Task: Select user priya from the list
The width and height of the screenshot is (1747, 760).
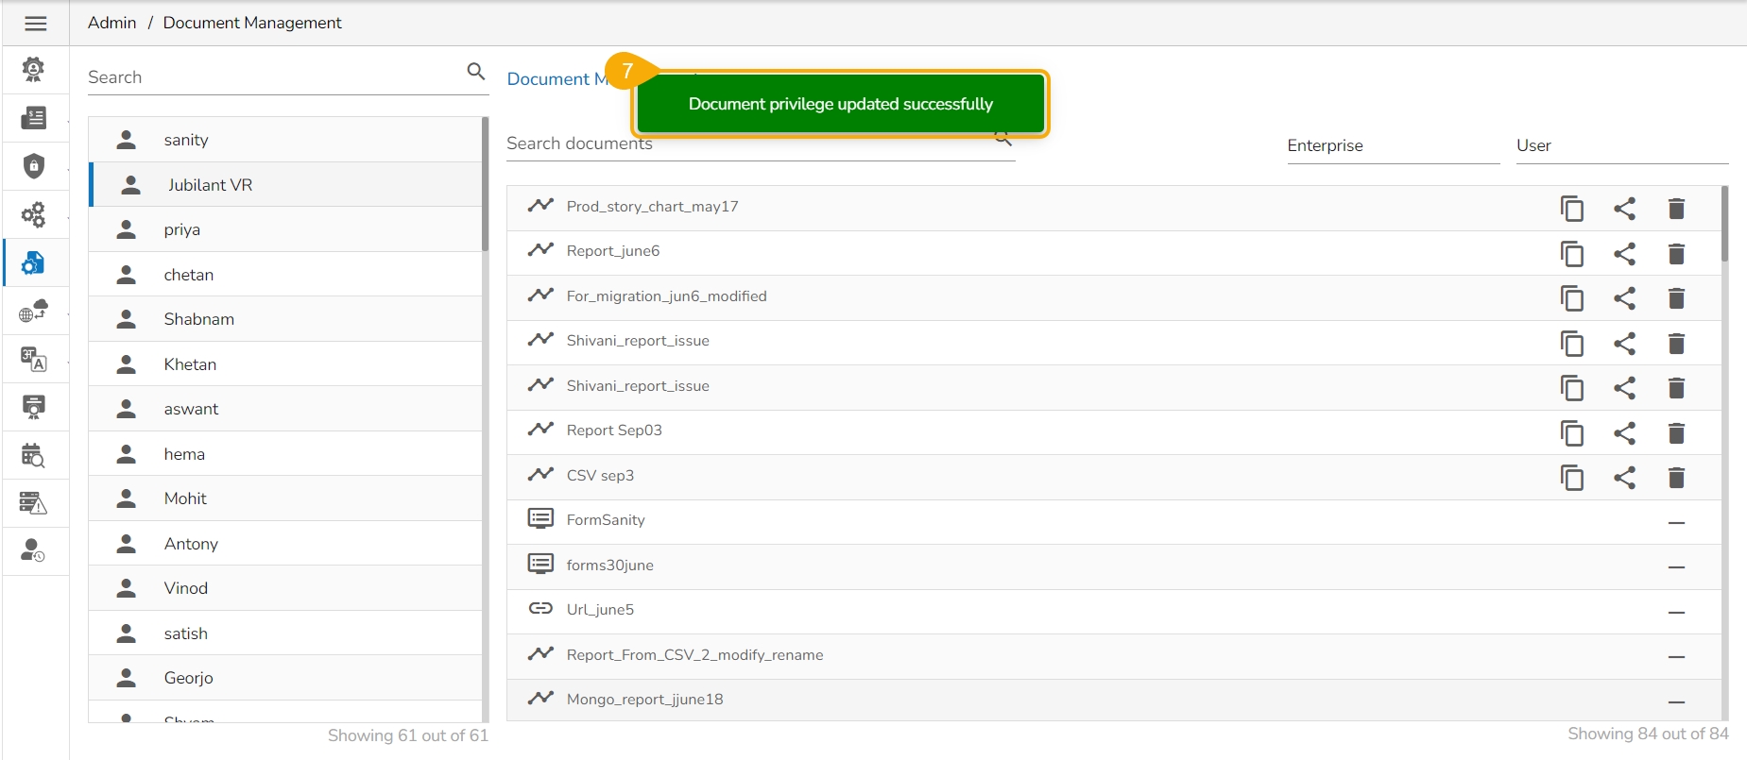Action: point(182,229)
